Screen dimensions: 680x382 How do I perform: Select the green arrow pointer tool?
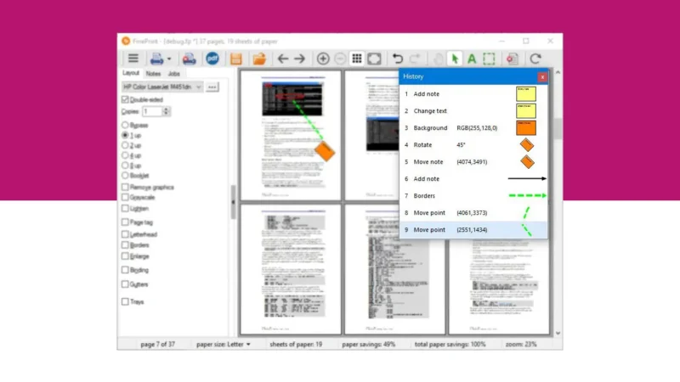pos(455,59)
